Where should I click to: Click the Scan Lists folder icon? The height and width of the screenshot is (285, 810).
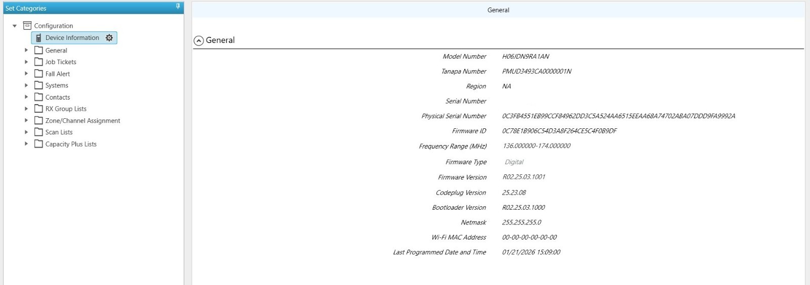[38, 132]
